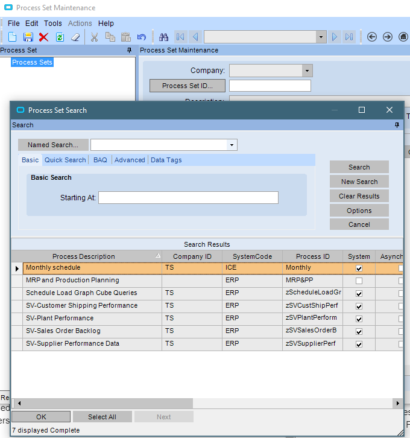Click the Named Search... button
410x438 pixels.
[x=53, y=145]
